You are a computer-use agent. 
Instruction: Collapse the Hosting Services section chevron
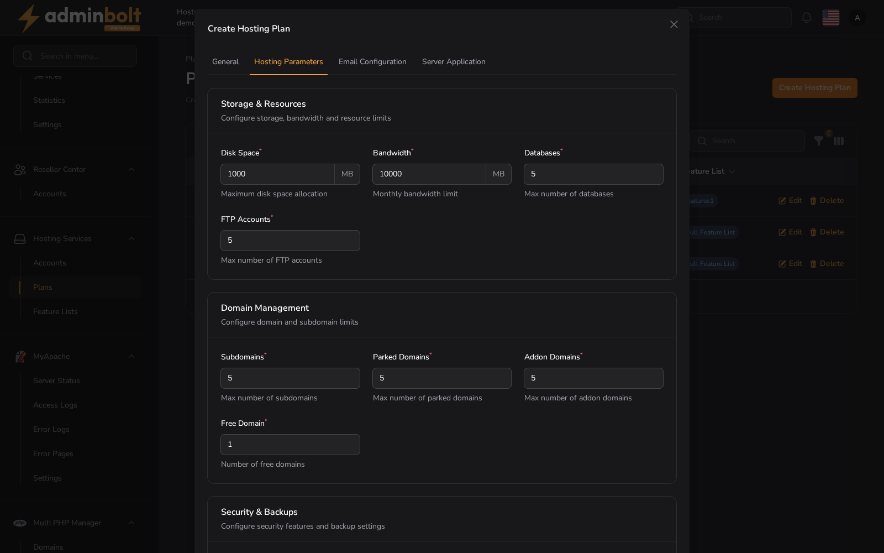(131, 239)
